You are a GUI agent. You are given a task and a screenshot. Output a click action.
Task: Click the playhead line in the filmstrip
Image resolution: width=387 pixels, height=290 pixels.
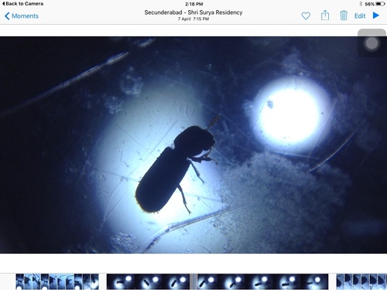tap(193, 281)
